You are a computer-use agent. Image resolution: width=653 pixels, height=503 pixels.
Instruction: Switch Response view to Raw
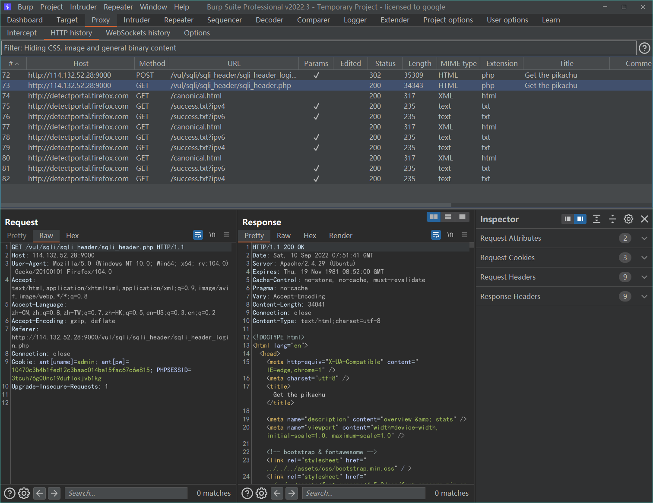pos(283,236)
